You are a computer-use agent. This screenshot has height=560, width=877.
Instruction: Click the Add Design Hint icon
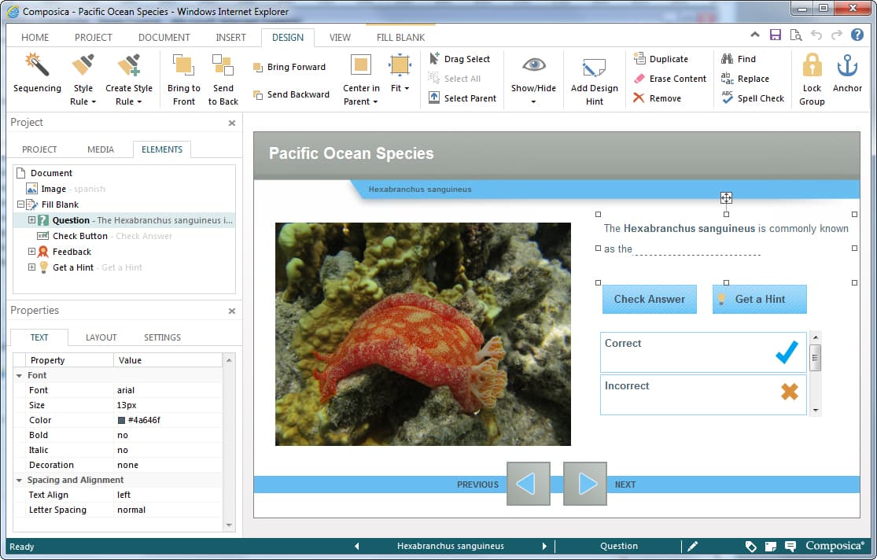pyautogui.click(x=594, y=68)
